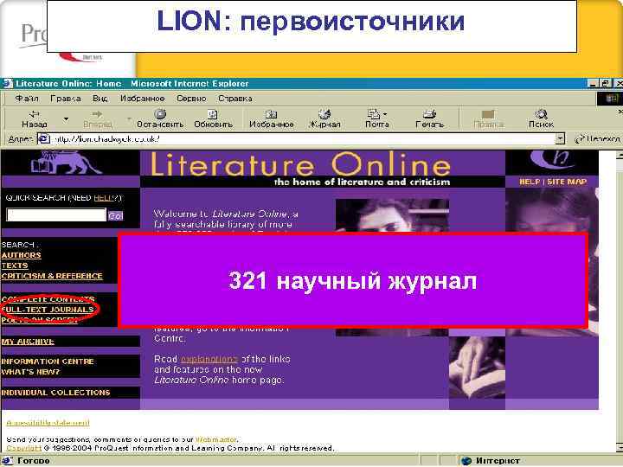Click the Chadwyck-Healey ch logo
This screenshot has height=467, width=623.
(x=551, y=160)
